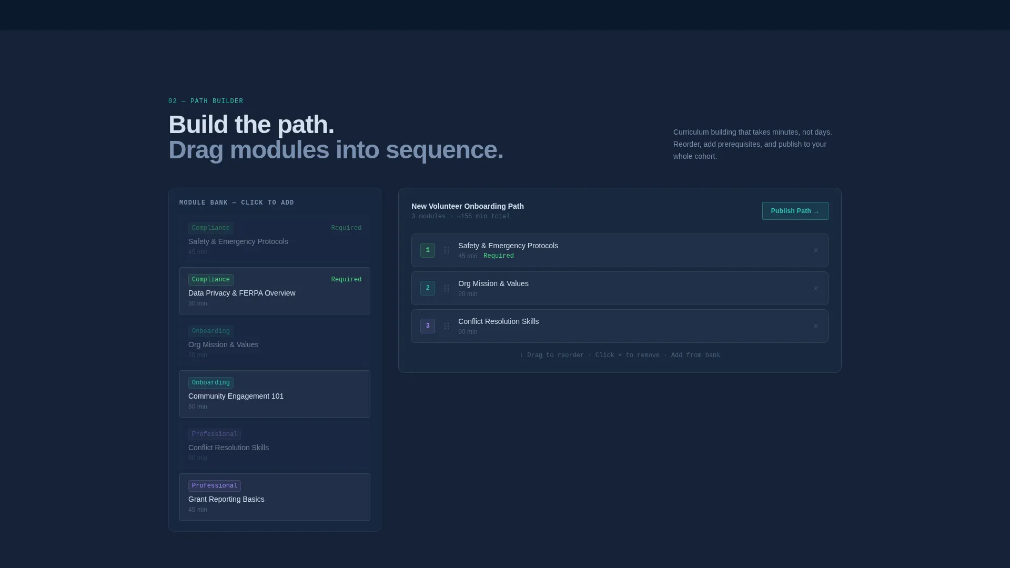Click the Onboarding tag on Community Engagement card

[x=210, y=383]
